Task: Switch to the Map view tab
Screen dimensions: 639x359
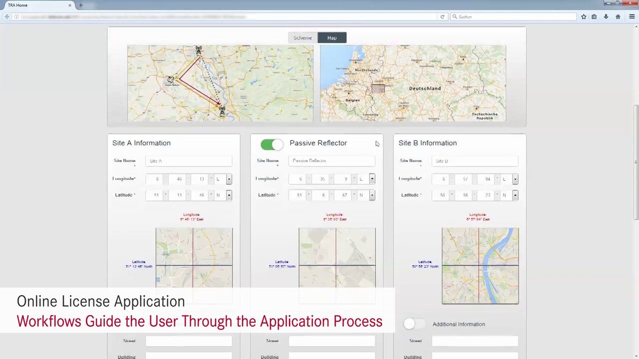Action: [x=332, y=38]
